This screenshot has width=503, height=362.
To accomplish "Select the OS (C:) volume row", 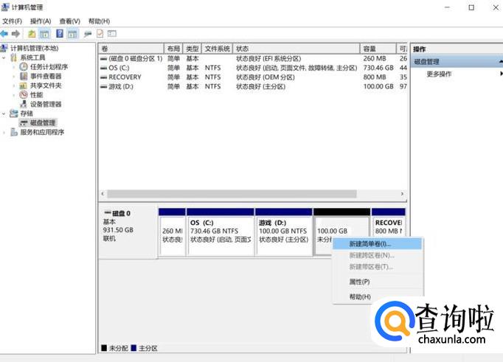I will (x=119, y=67).
